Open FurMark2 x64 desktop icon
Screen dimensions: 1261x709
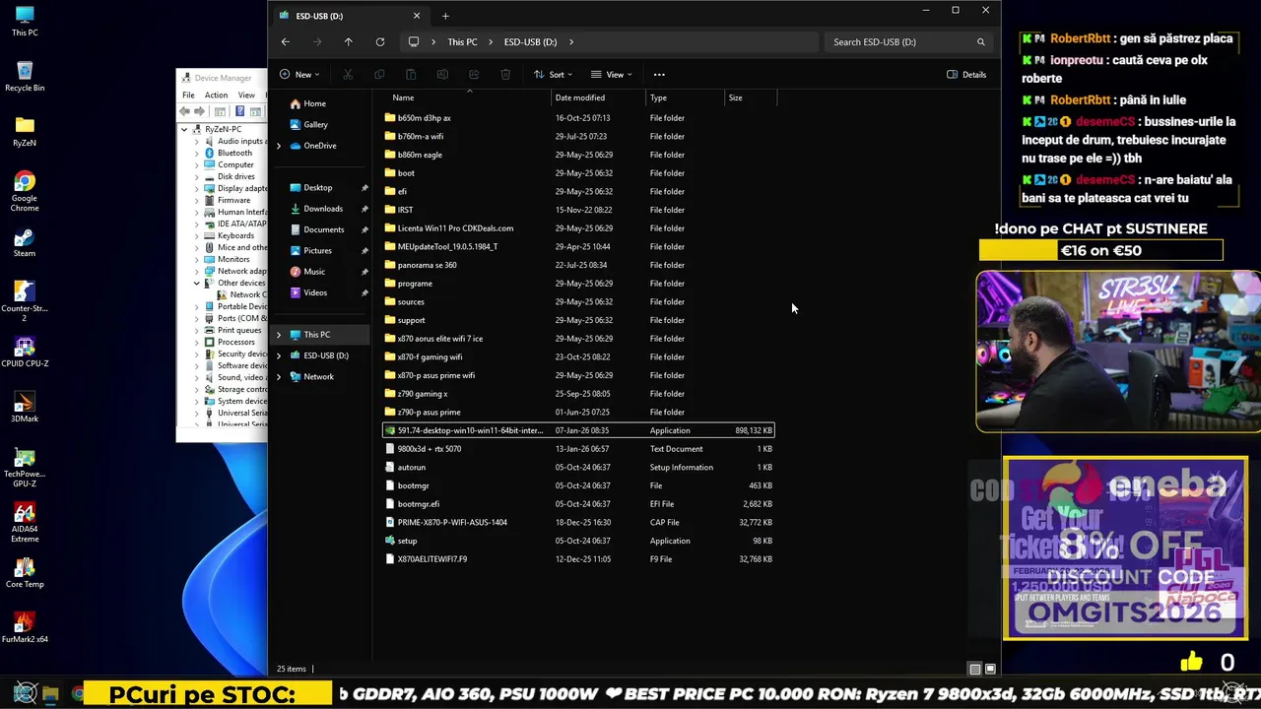coord(25,628)
